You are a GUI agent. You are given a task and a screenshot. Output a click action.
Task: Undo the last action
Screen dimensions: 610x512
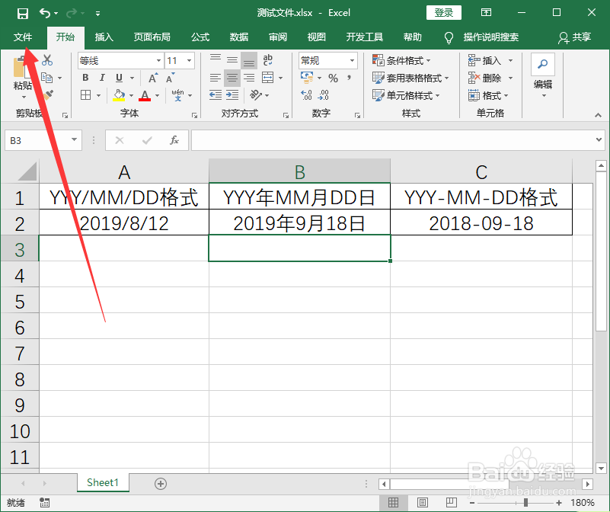45,14
